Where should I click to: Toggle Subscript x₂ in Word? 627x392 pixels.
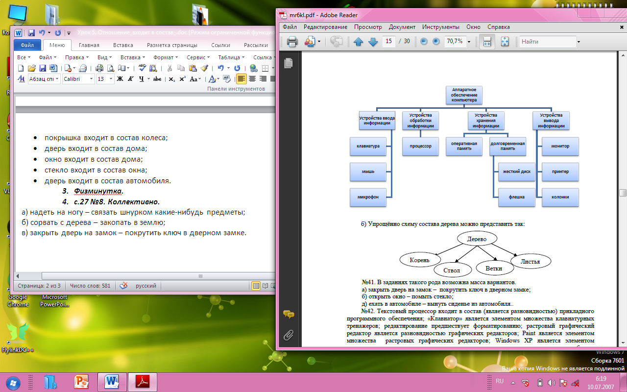click(x=171, y=79)
